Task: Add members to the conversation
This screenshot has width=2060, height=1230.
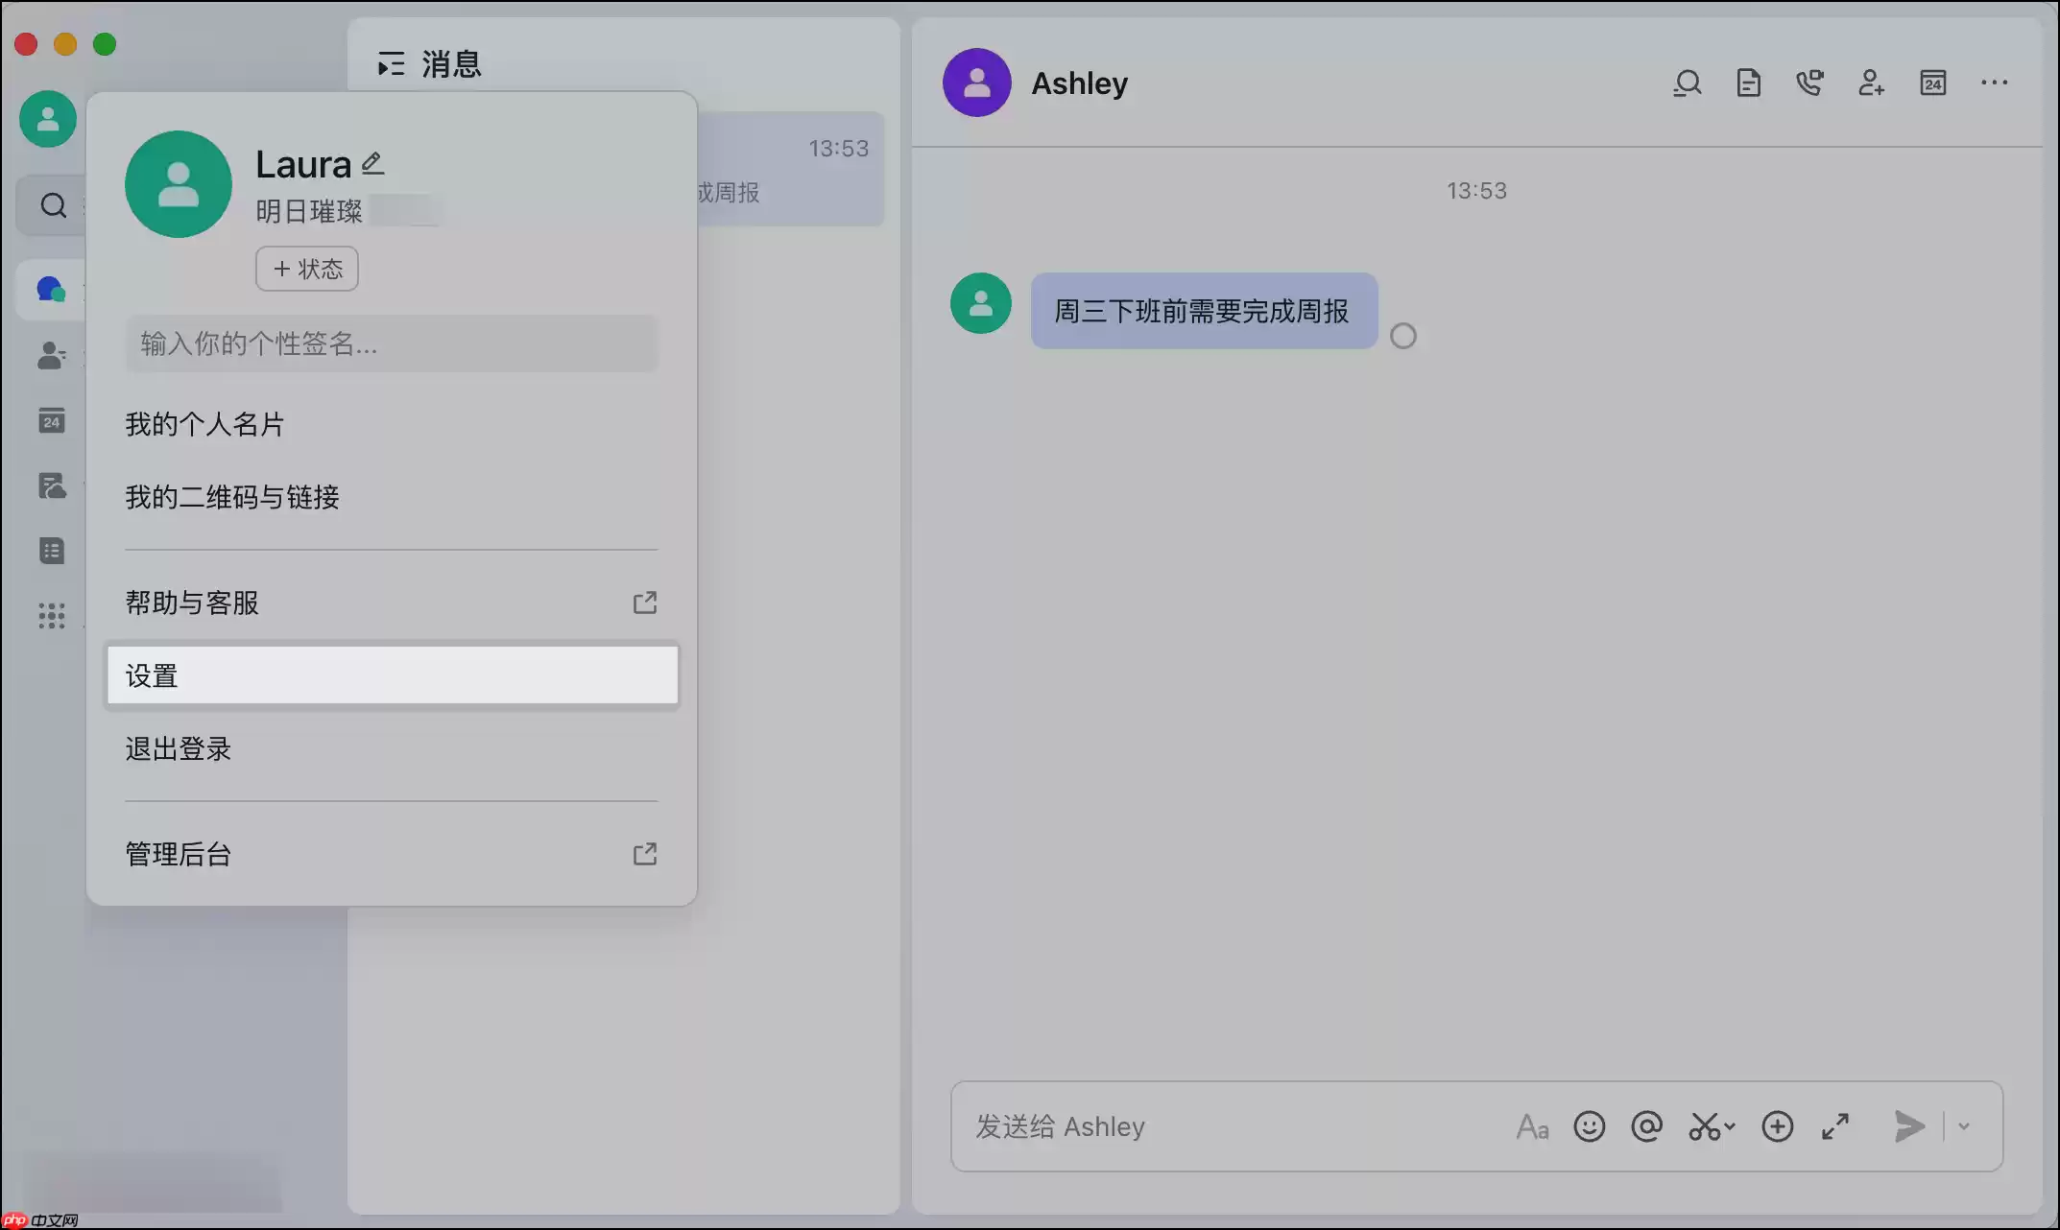Action: [x=1872, y=83]
